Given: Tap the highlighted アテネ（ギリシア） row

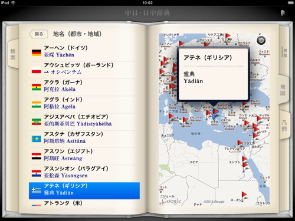Looking at the screenshot, I should point(84,191).
